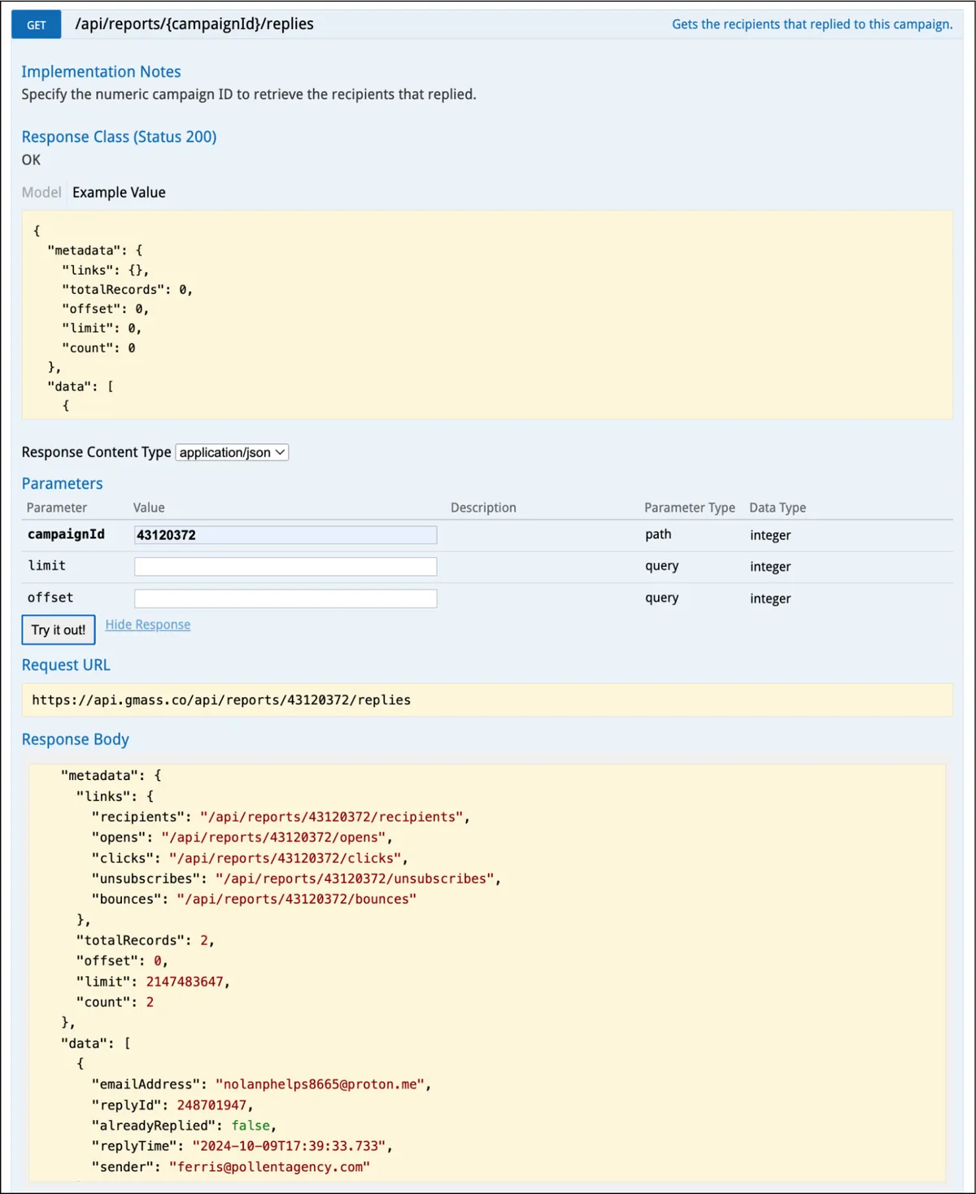Click the Response Body JSON output area

click(x=487, y=971)
